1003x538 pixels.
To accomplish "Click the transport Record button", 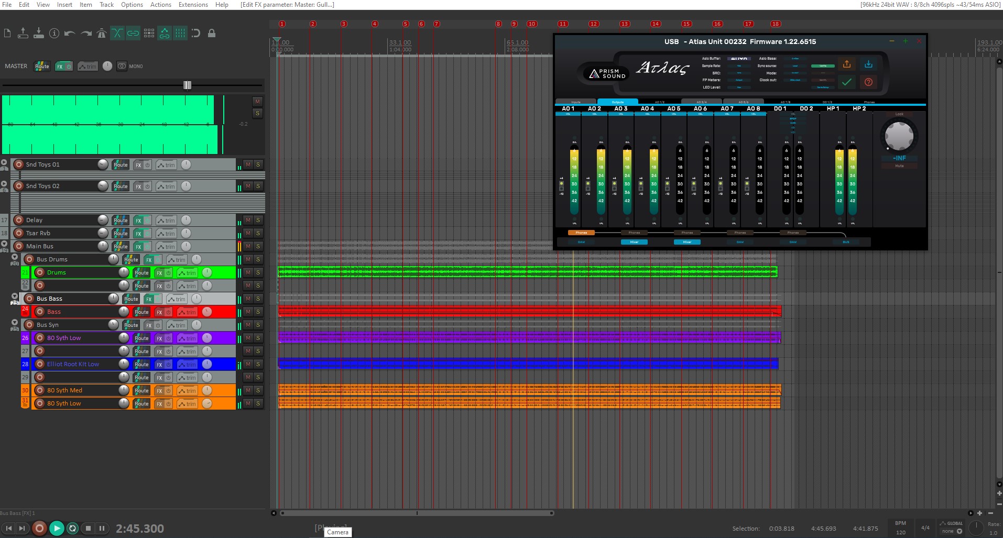I will tap(39, 529).
